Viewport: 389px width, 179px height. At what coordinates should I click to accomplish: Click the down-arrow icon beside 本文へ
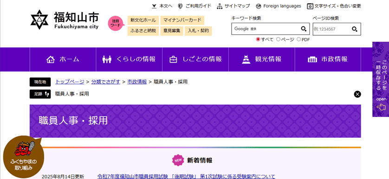point(154,6)
